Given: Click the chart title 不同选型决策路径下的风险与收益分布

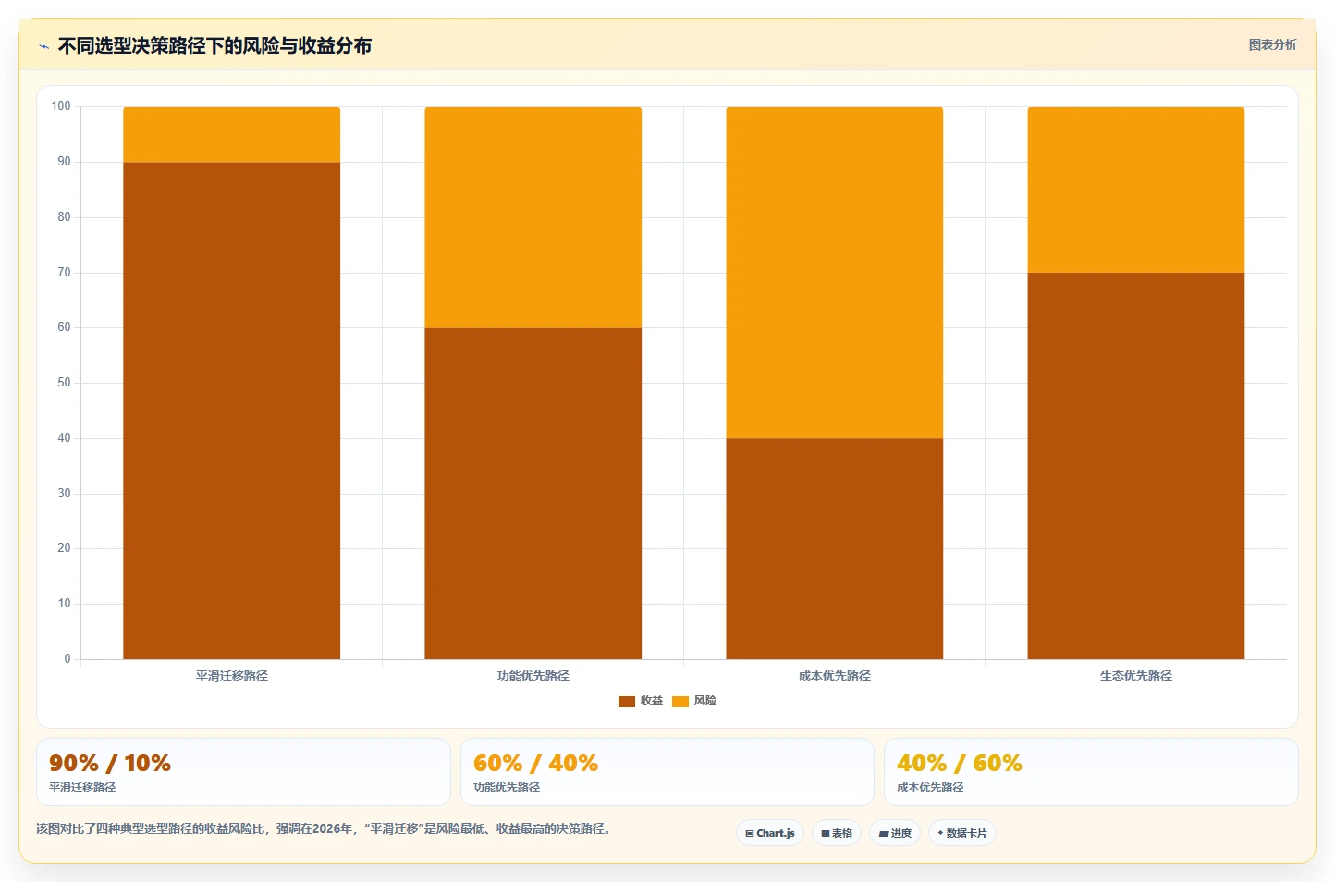Looking at the screenshot, I should (x=214, y=45).
